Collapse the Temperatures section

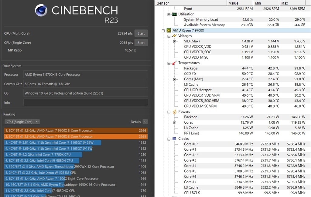pos(169,63)
